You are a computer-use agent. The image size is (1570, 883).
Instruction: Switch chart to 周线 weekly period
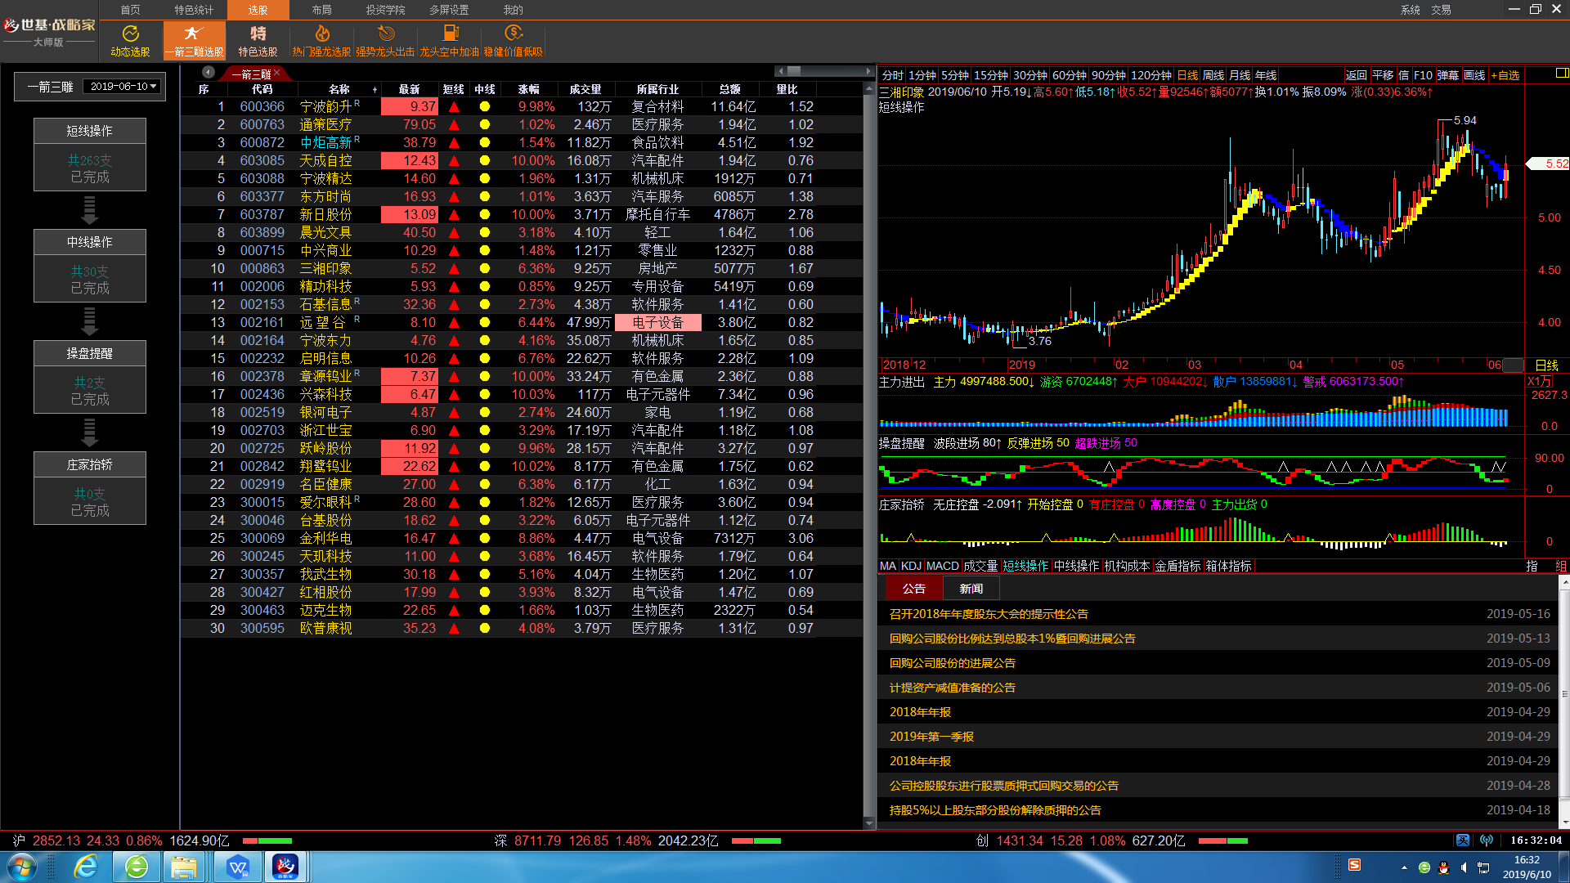click(x=1213, y=75)
